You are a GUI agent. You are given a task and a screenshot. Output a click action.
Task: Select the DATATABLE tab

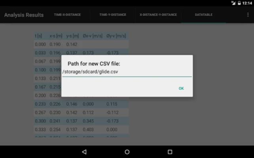click(x=203, y=15)
